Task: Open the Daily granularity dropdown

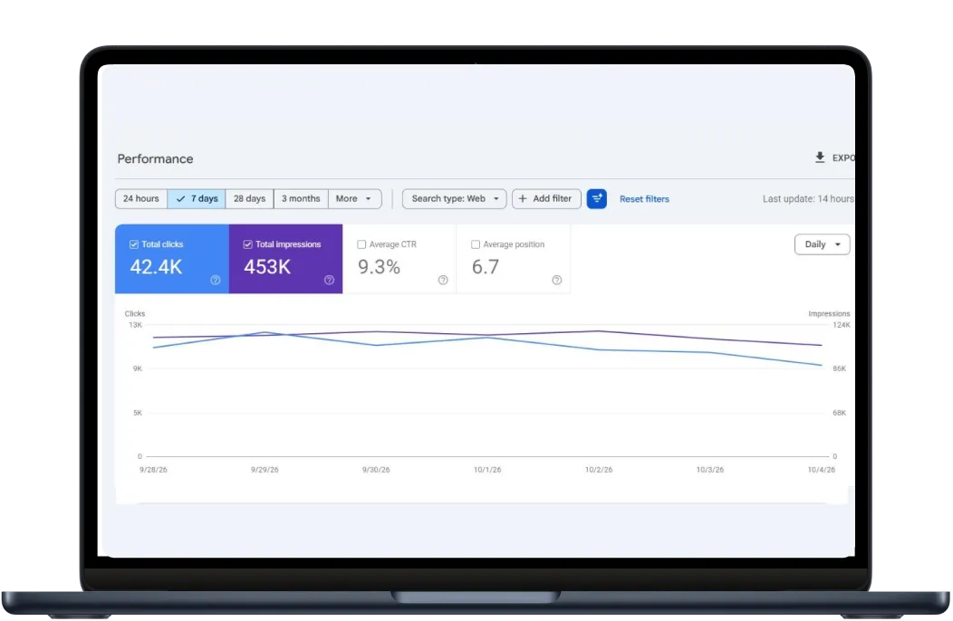Action: click(x=822, y=244)
